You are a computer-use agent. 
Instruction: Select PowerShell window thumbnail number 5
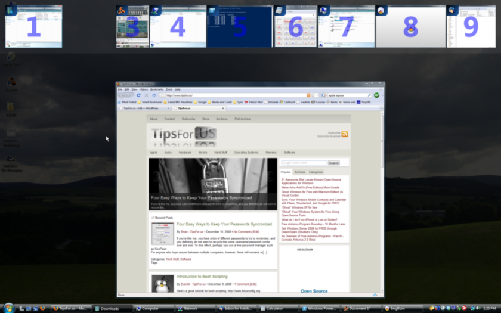coord(240,26)
